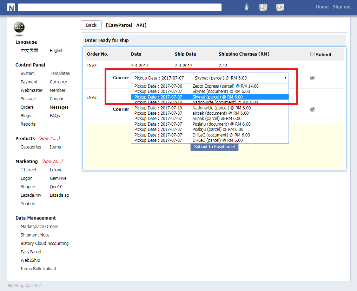Viewport: 357px width, 291px height.
Task: Click Sign out link
Action: click(x=342, y=7)
